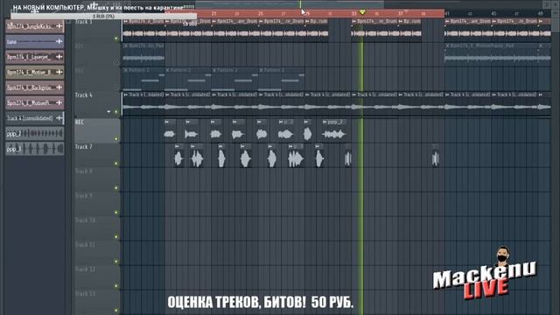Toggle the mute LED of the REC track
560x315 pixels.
pos(116,139)
